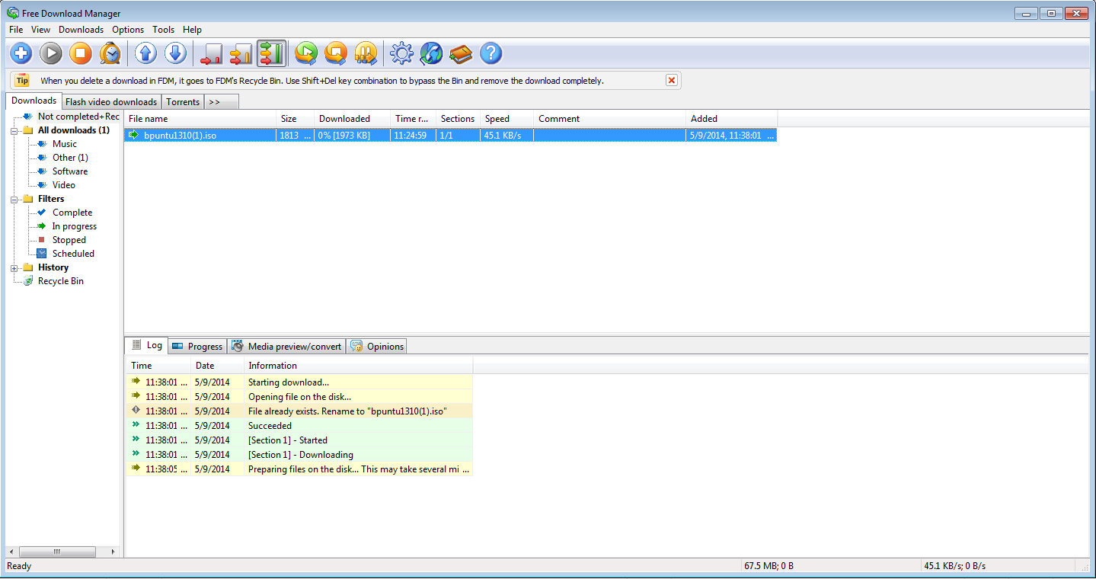Select medium traffic mode icon with yellow bar

[x=241, y=53]
